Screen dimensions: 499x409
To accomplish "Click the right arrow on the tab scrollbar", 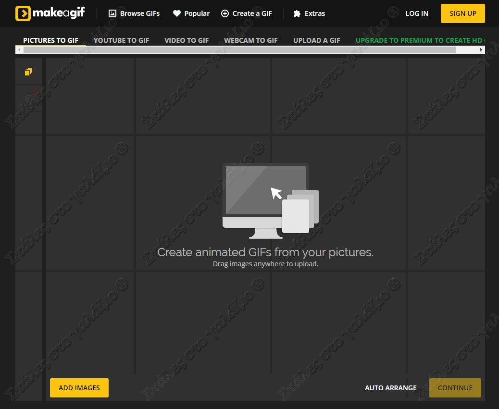I will [481, 50].
